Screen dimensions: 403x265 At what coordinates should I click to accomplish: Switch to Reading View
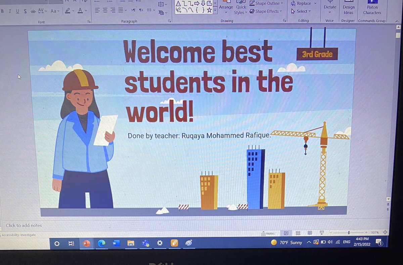coord(310,233)
